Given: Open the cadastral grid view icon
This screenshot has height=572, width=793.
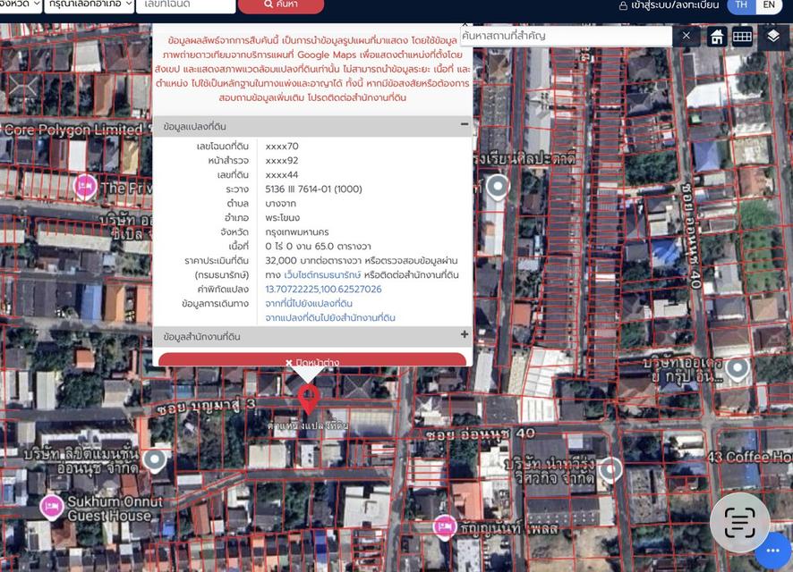Looking at the screenshot, I should [741, 37].
